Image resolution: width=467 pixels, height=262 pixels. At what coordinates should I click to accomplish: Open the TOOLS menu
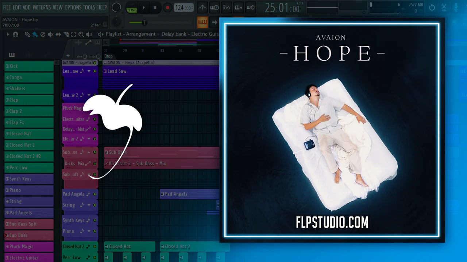(x=89, y=7)
